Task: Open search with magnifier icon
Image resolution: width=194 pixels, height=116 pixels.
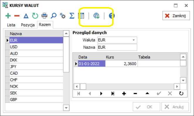Action: (53, 16)
